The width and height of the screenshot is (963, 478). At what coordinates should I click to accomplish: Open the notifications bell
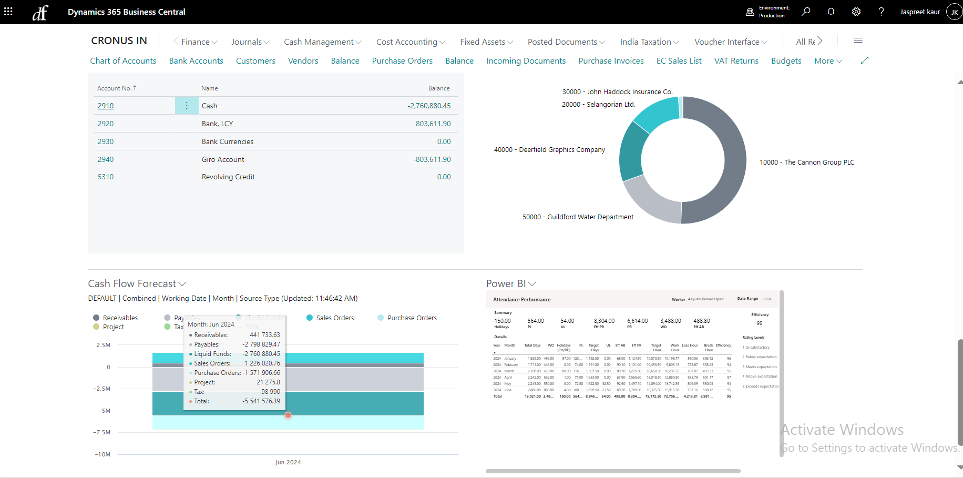tap(831, 12)
